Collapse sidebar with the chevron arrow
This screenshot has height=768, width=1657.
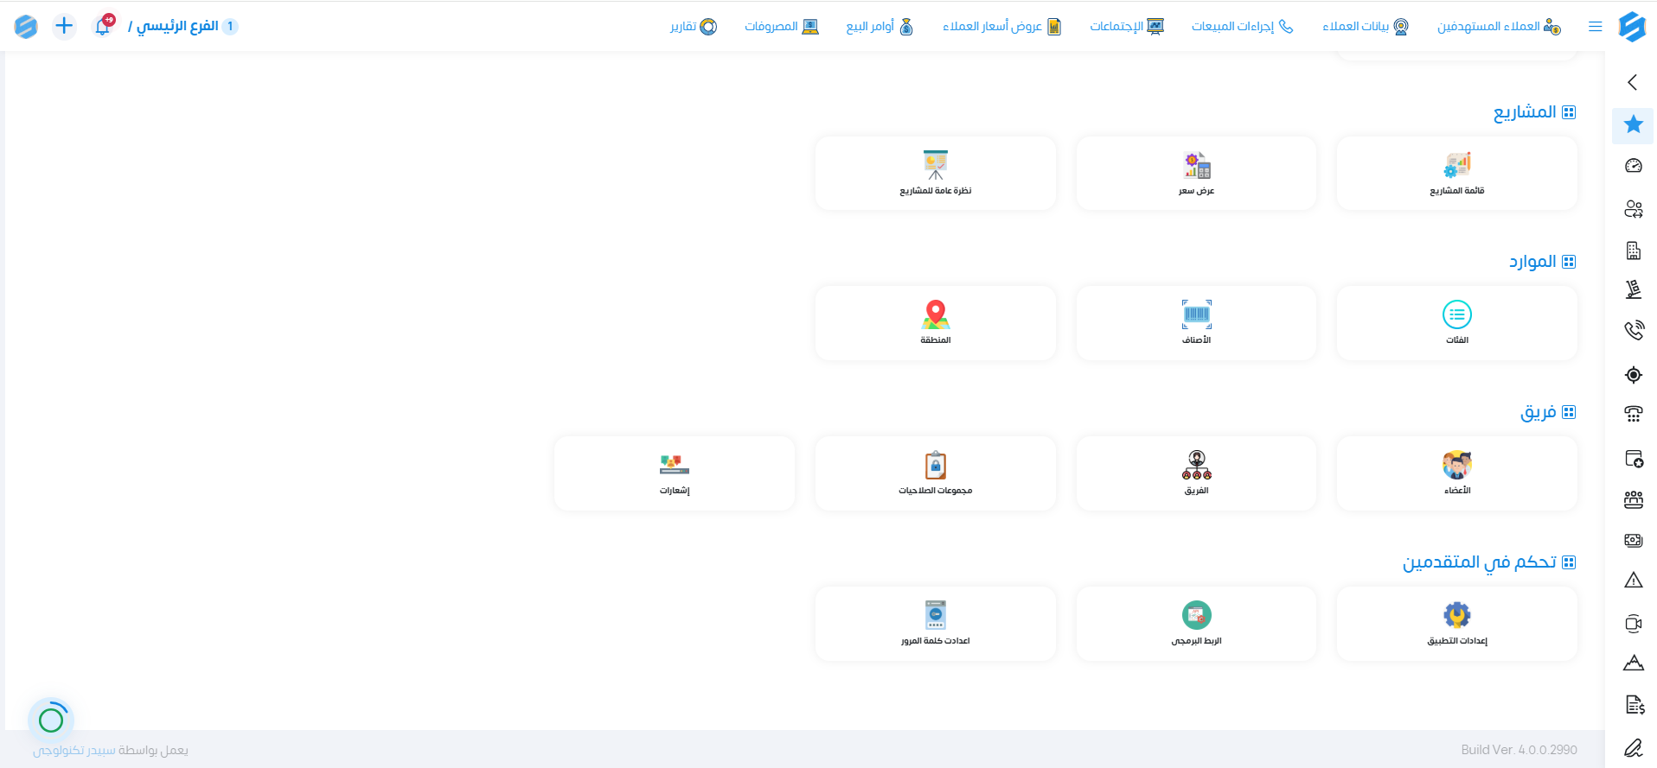click(x=1632, y=82)
